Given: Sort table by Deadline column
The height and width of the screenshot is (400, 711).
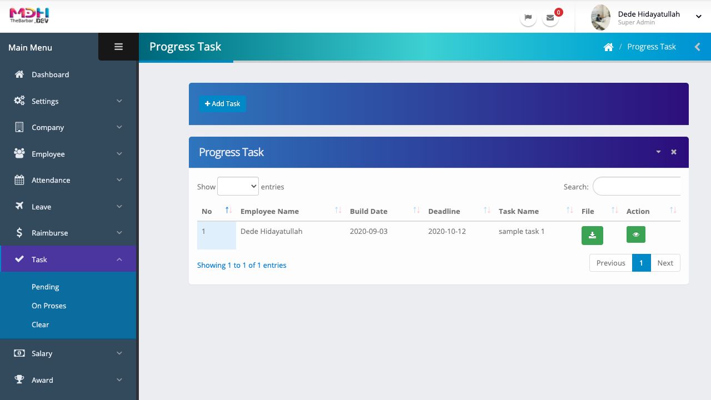Looking at the screenshot, I should point(459,211).
